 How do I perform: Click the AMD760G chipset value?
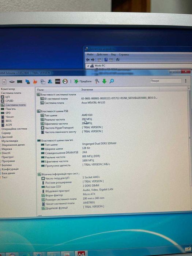tap(89, 203)
